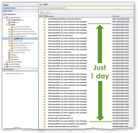Collapse the top Personal Folders tree
Viewport: 138px width, 133px height.
(4, 18)
